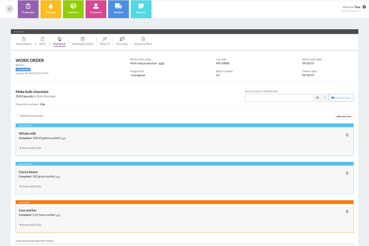Click the add new item button
The height and width of the screenshot is (246, 369).
click(x=344, y=116)
